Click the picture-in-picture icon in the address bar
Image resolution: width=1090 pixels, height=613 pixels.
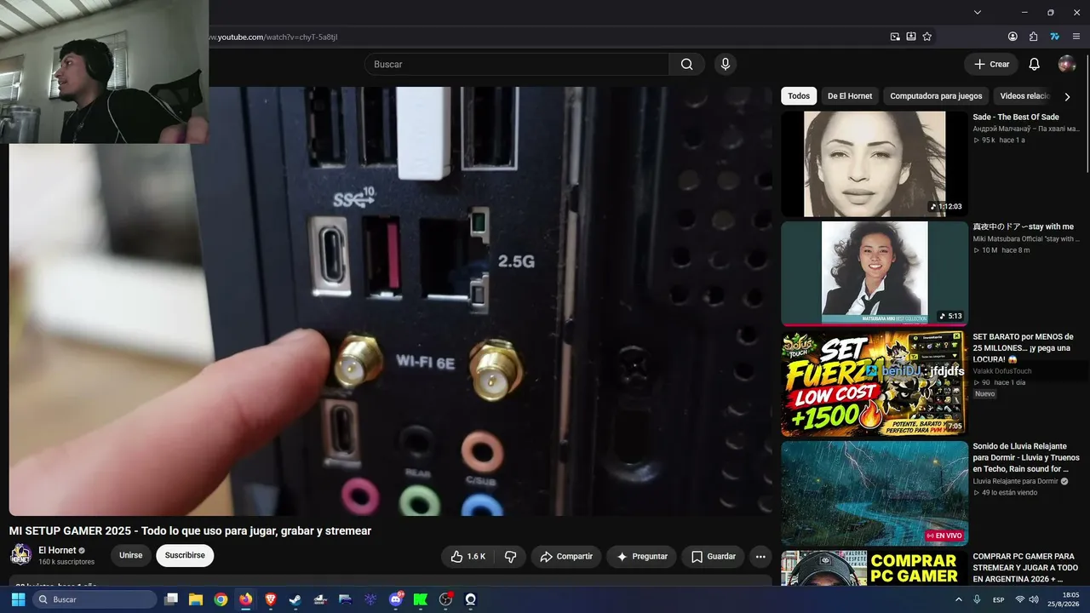(895, 37)
